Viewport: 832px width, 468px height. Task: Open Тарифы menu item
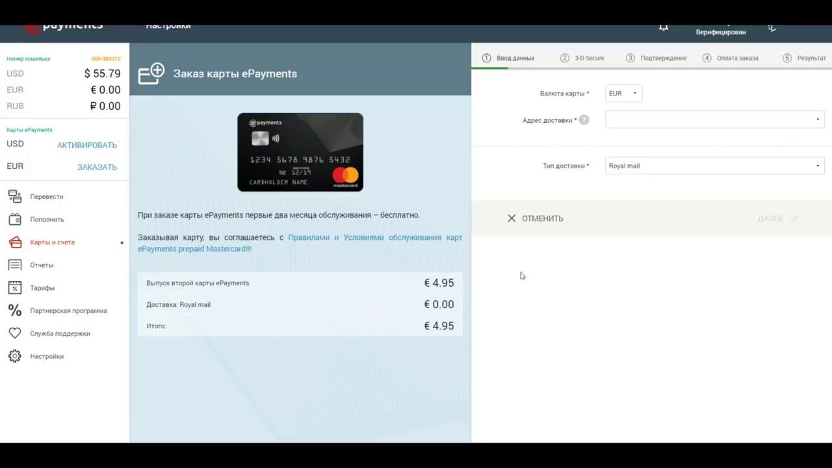42,287
